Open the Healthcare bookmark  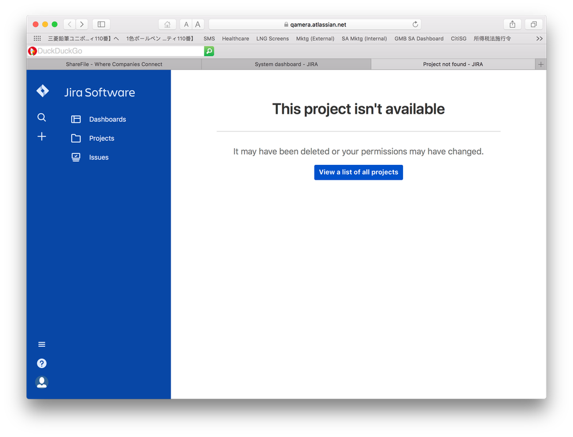(235, 38)
